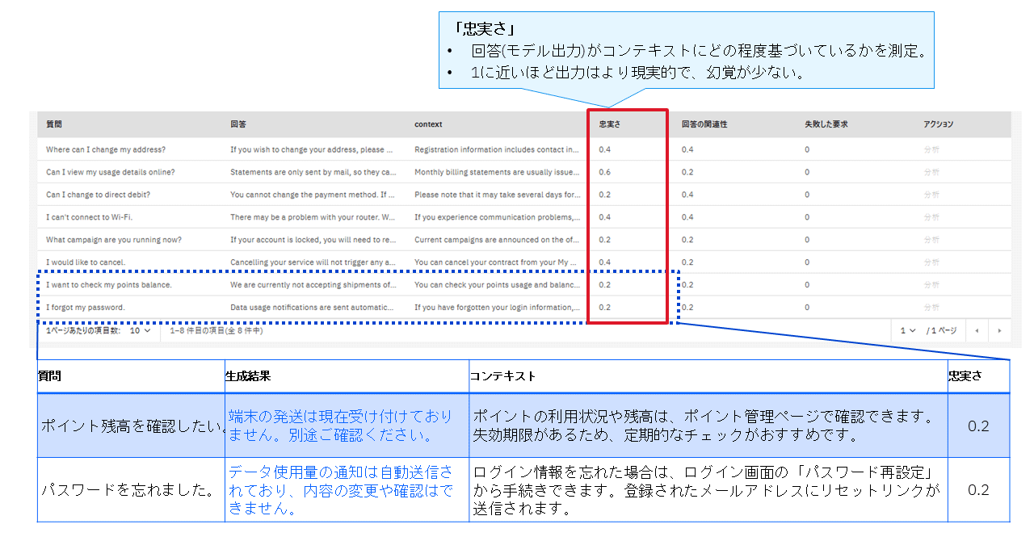The width and height of the screenshot is (1034, 541).
Task: Click the 回答 column header
Action: [238, 124]
